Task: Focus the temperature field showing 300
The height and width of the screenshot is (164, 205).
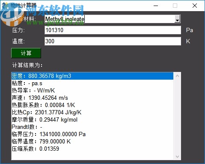Action: [x=113, y=41]
